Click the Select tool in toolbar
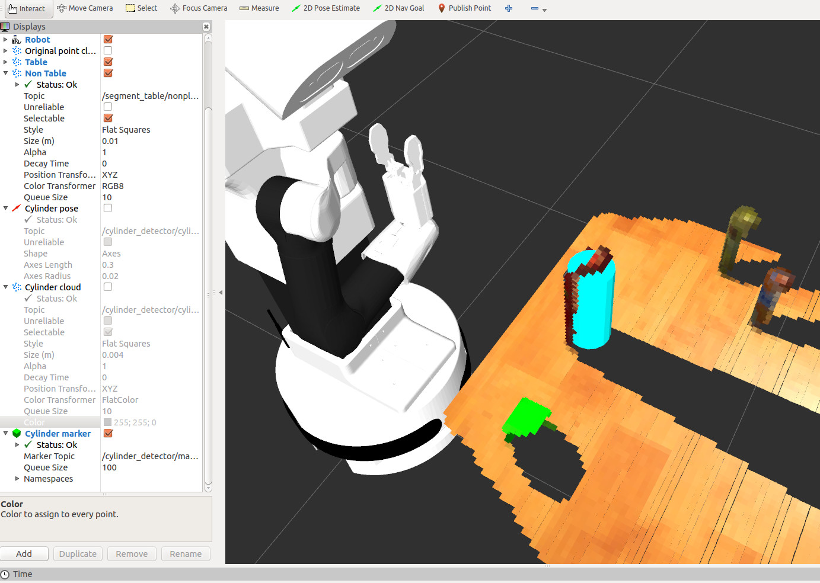820x583 pixels. coord(142,8)
